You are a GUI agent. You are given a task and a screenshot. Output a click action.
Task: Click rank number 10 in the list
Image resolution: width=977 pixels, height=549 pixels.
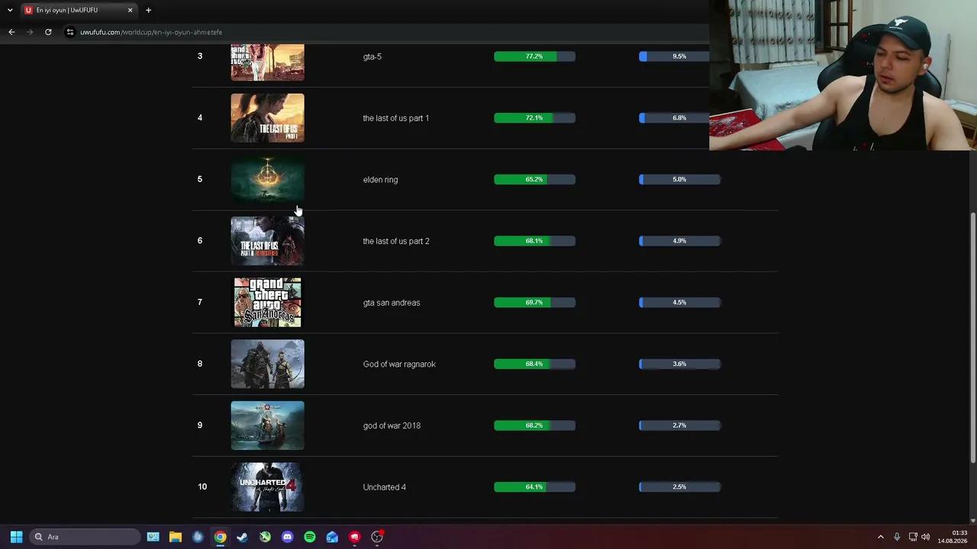pyautogui.click(x=202, y=487)
